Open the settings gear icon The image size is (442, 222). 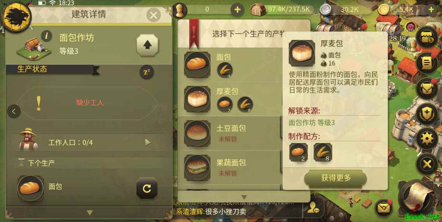pos(427,138)
